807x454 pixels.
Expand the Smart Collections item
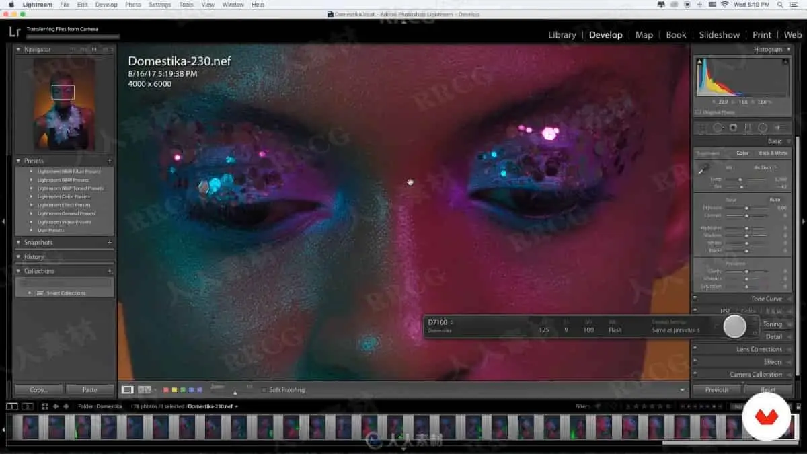30,293
